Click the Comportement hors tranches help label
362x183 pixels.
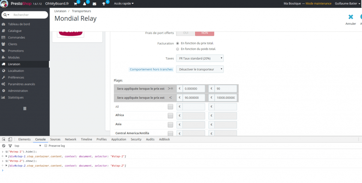point(151,69)
